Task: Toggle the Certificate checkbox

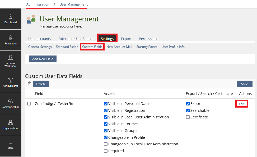Action: 188,117
